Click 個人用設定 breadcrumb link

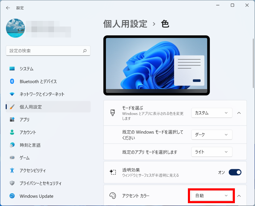125,24
